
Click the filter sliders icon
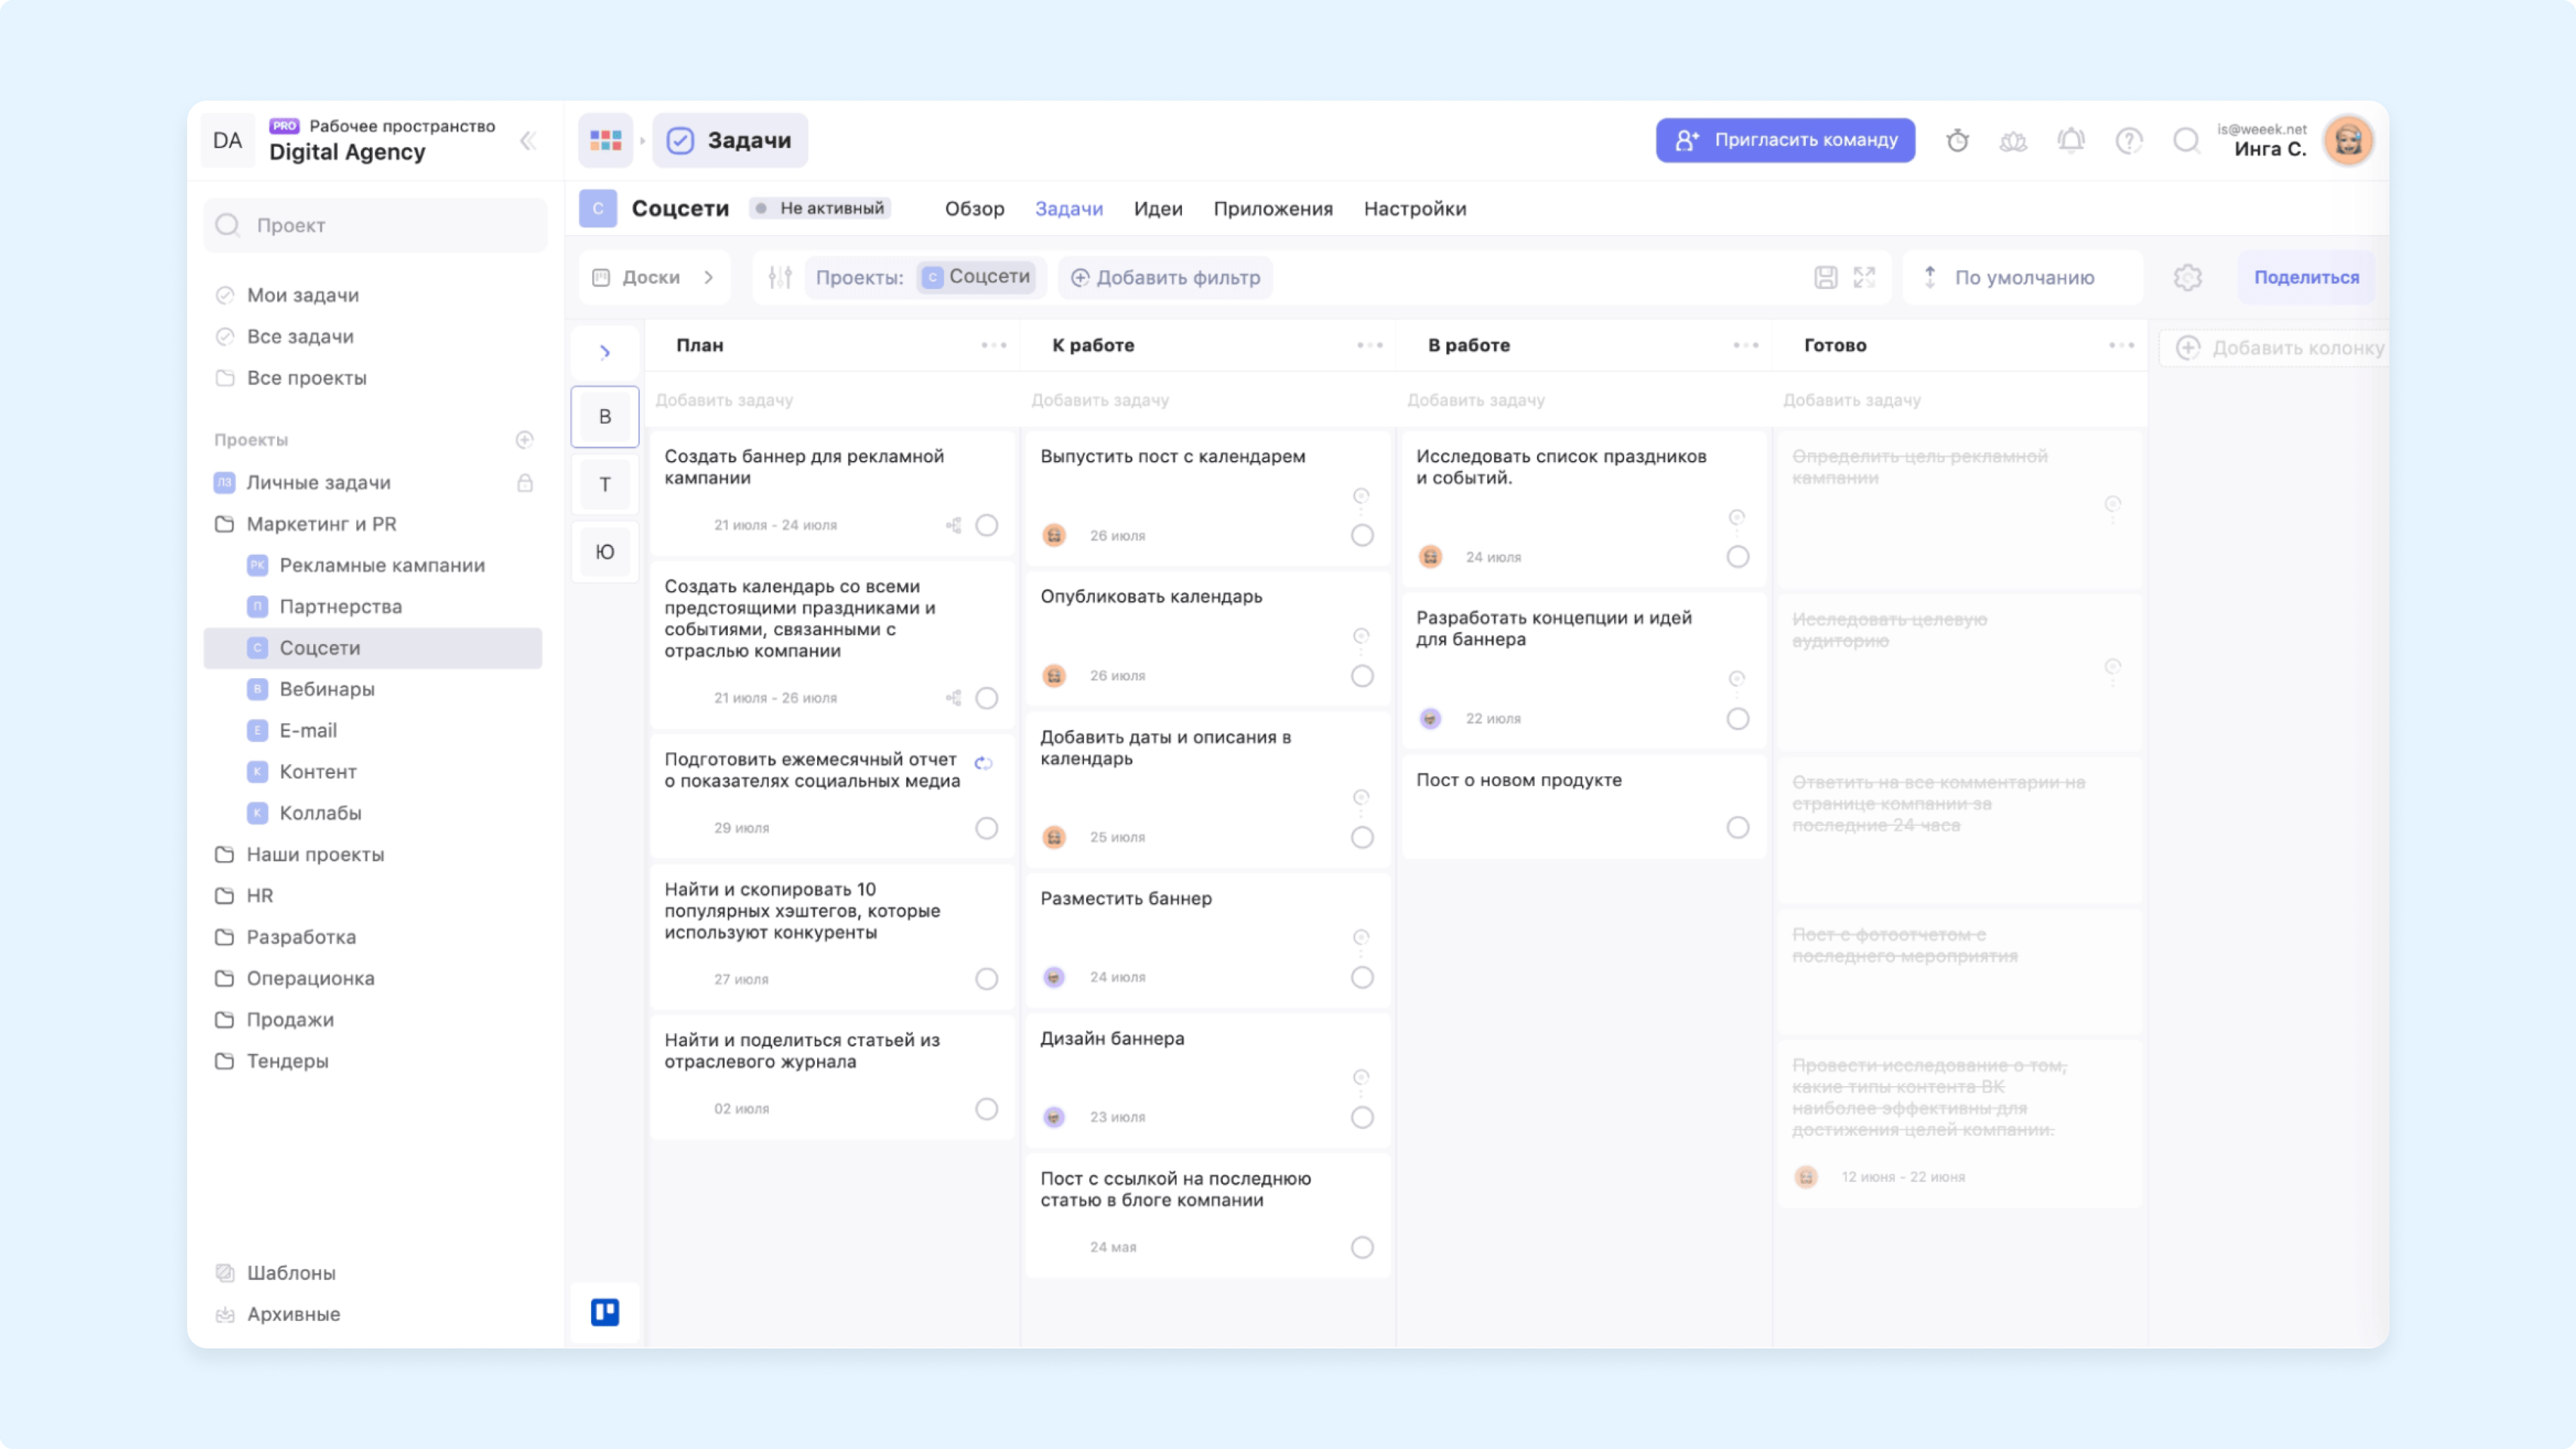click(780, 277)
